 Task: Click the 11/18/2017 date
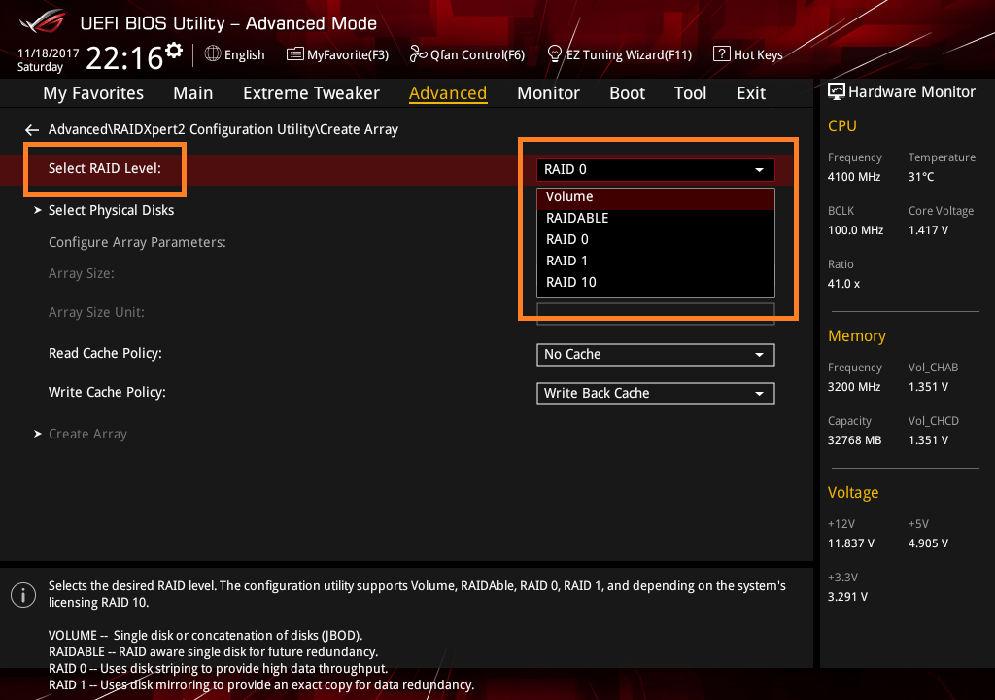(49, 53)
